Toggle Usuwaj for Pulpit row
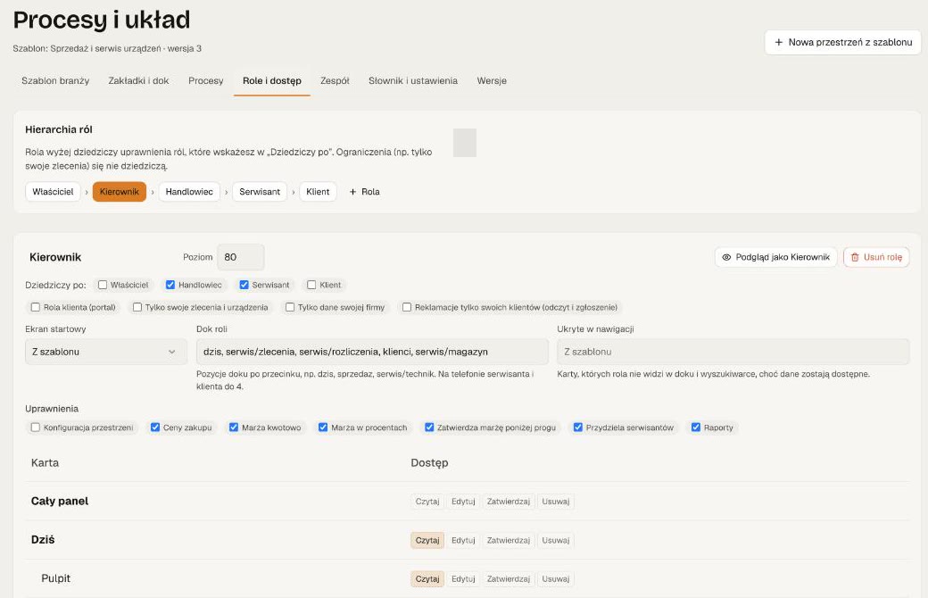Image resolution: width=928 pixels, height=598 pixels. pyautogui.click(x=556, y=578)
